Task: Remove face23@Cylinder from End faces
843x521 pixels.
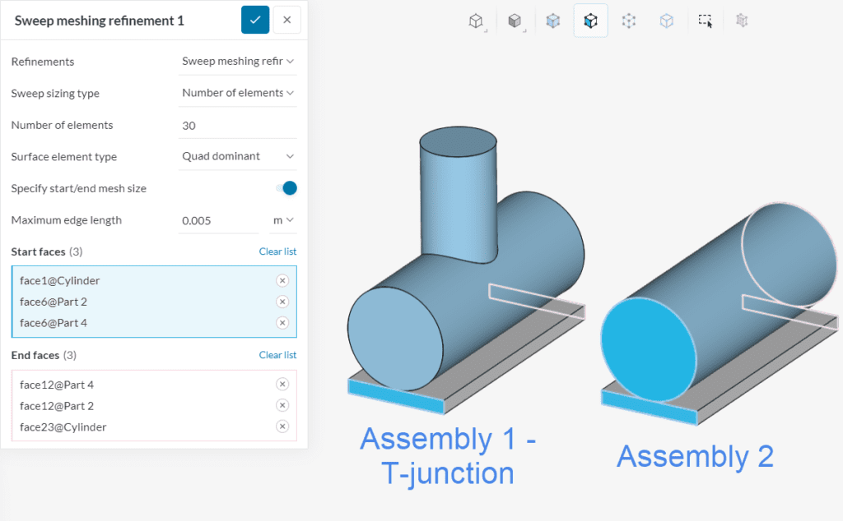Action: [x=282, y=426]
